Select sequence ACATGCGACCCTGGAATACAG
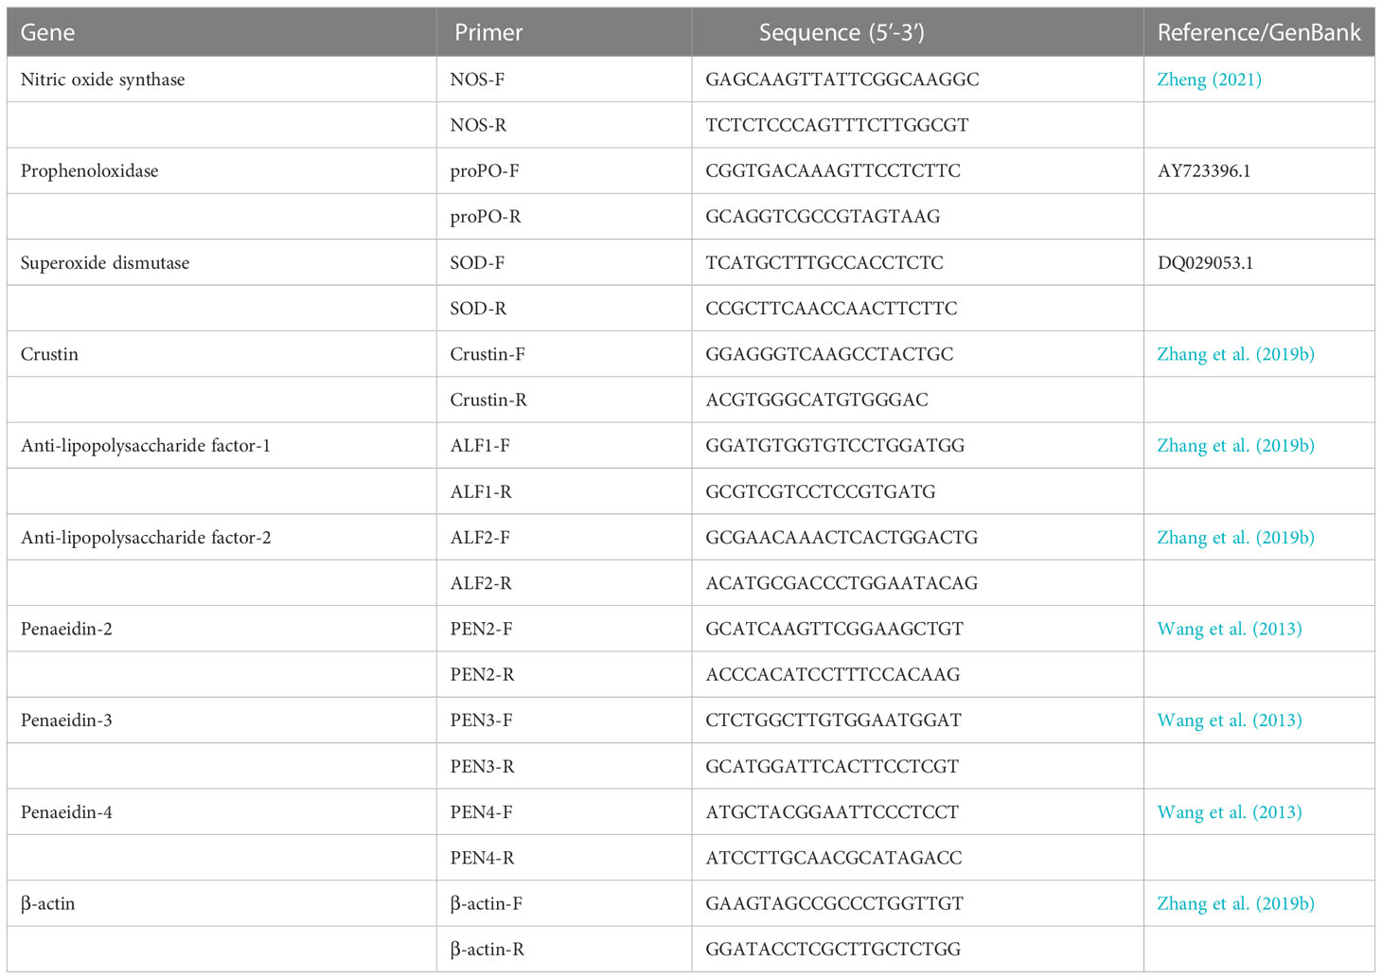The height and width of the screenshot is (979, 1382). [842, 583]
